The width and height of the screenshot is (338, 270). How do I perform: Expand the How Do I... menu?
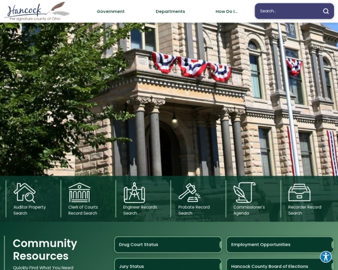pyautogui.click(x=226, y=11)
